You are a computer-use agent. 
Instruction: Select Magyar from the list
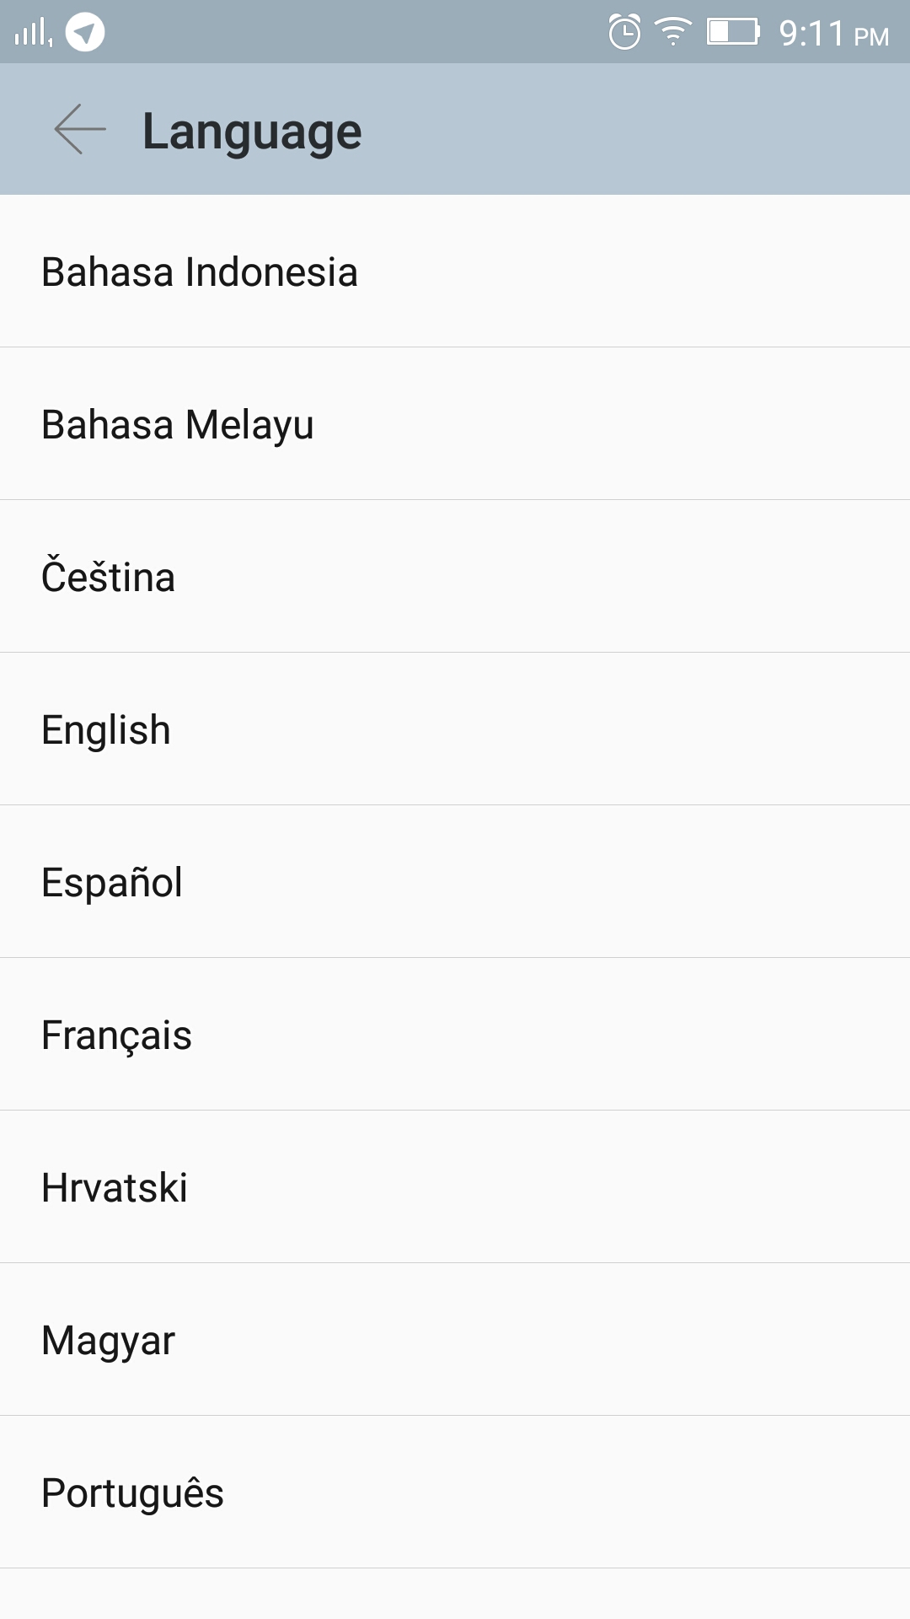pyautogui.click(x=109, y=1340)
